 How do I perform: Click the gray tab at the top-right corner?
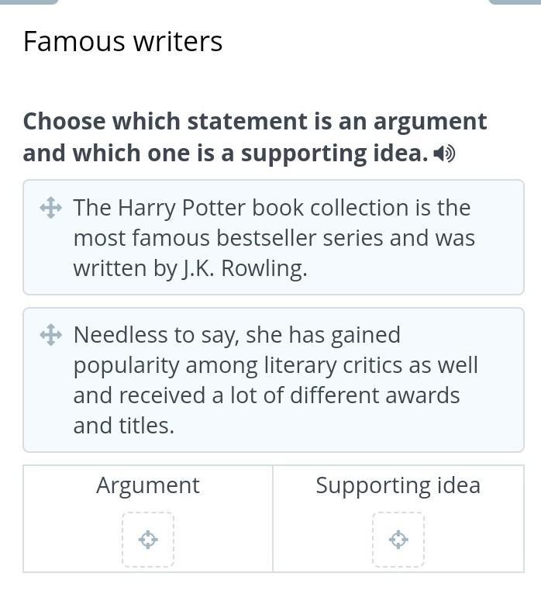(x=514, y=2)
